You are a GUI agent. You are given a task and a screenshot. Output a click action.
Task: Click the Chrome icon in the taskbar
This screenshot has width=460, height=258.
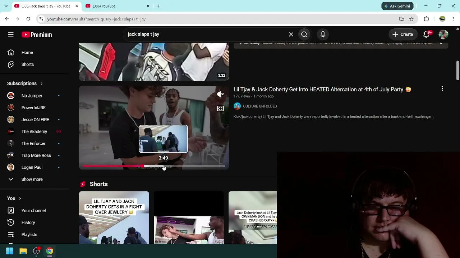[50, 251]
